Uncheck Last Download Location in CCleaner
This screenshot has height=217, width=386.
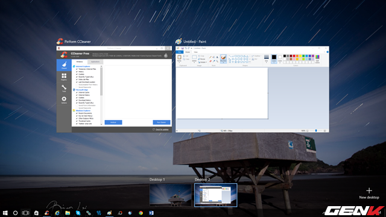pyautogui.click(x=77, y=82)
